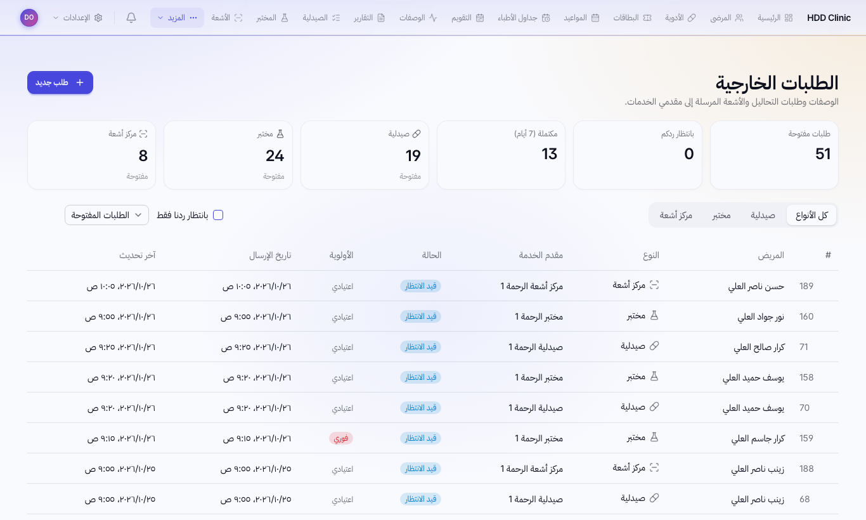
Task: Open the DO user avatar
Action: [29, 18]
